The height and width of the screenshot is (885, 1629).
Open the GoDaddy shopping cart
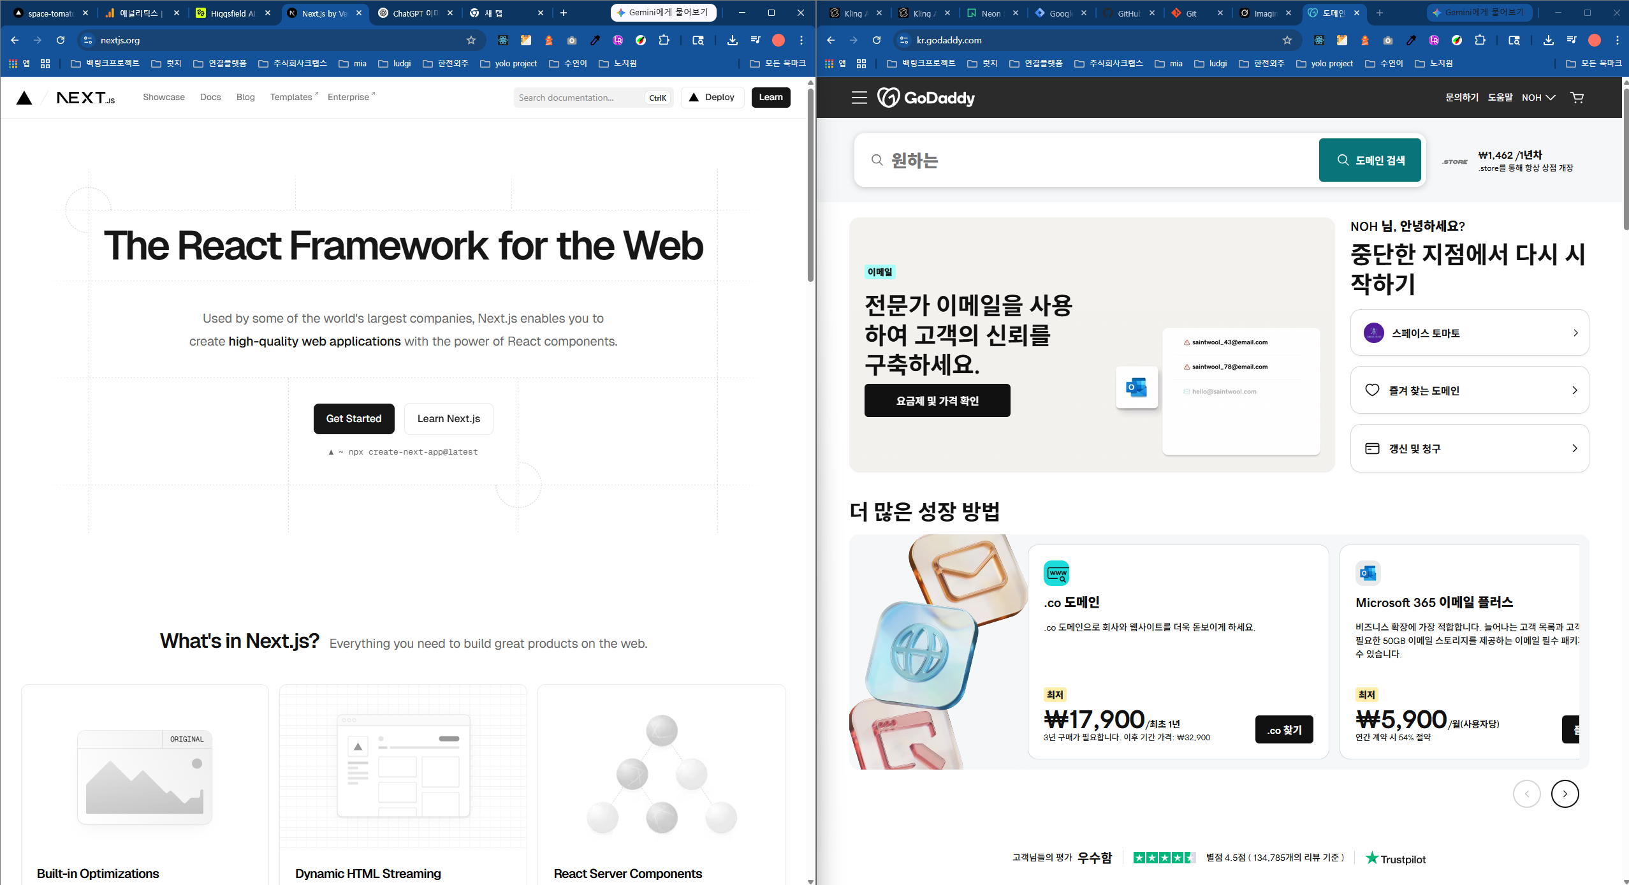pyautogui.click(x=1577, y=98)
